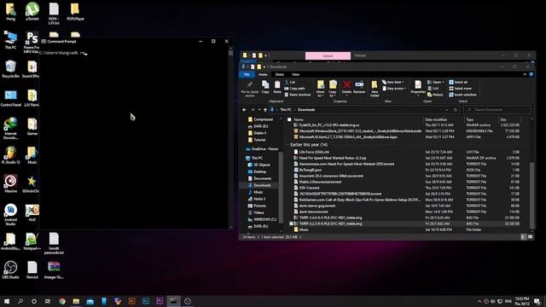
Task: Click the pink tab in the back Explorer window
Action: click(328, 55)
